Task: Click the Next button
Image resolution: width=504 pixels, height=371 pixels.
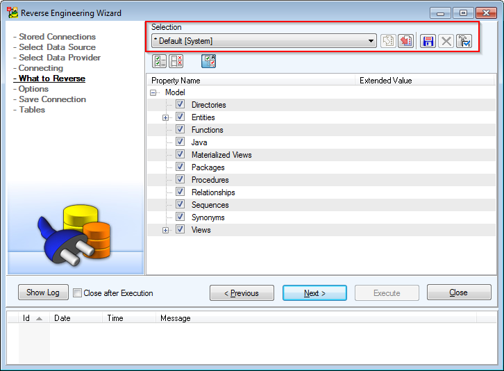Action: coord(314,293)
